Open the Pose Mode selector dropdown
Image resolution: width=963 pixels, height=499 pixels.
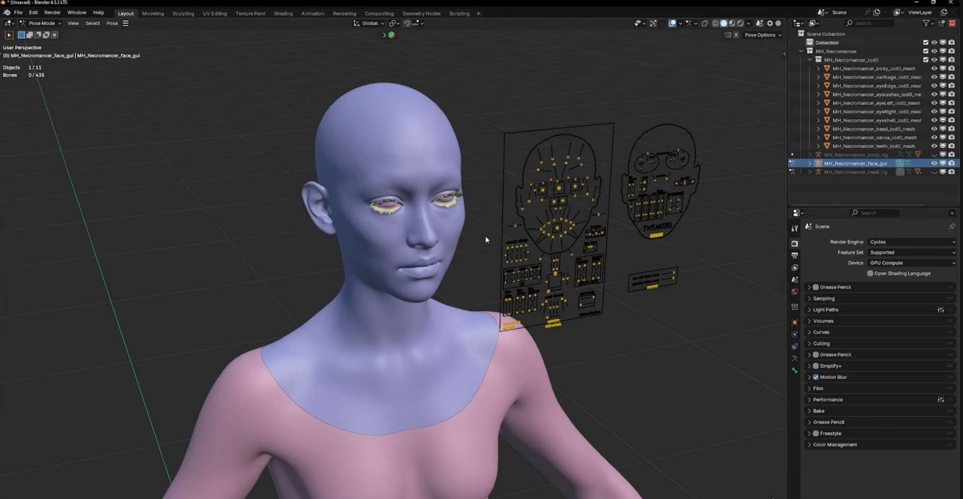coord(41,23)
